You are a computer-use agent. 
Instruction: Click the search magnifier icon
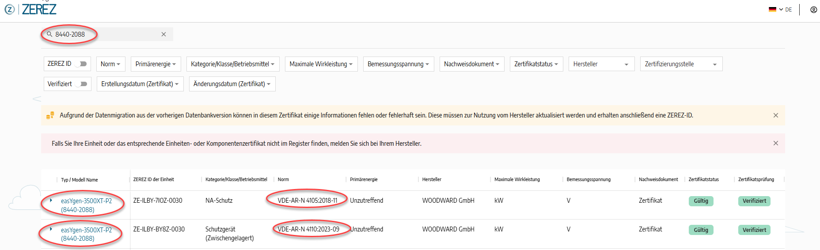coord(49,34)
